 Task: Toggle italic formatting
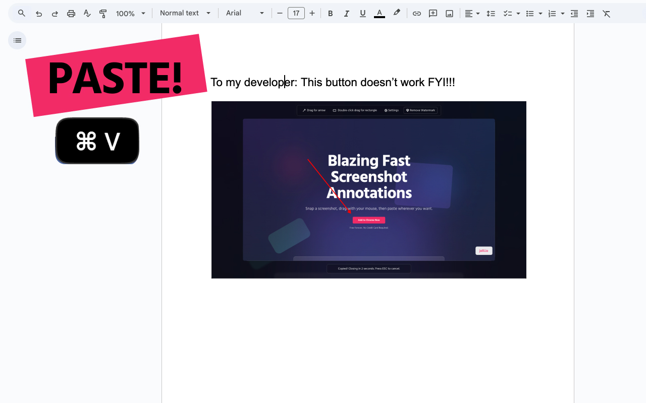[346, 14]
